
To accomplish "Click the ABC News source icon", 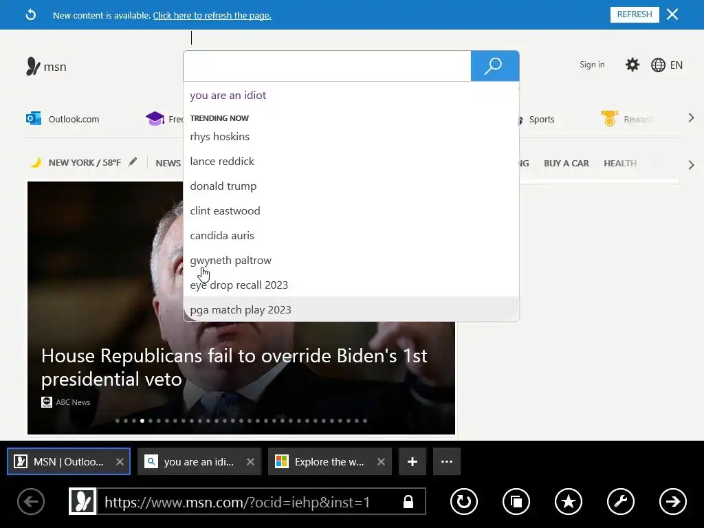I will [47, 401].
